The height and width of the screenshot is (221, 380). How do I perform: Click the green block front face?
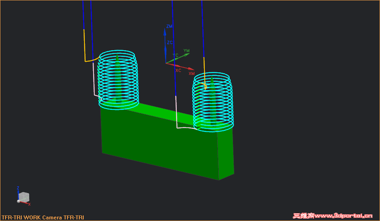click(x=160, y=143)
